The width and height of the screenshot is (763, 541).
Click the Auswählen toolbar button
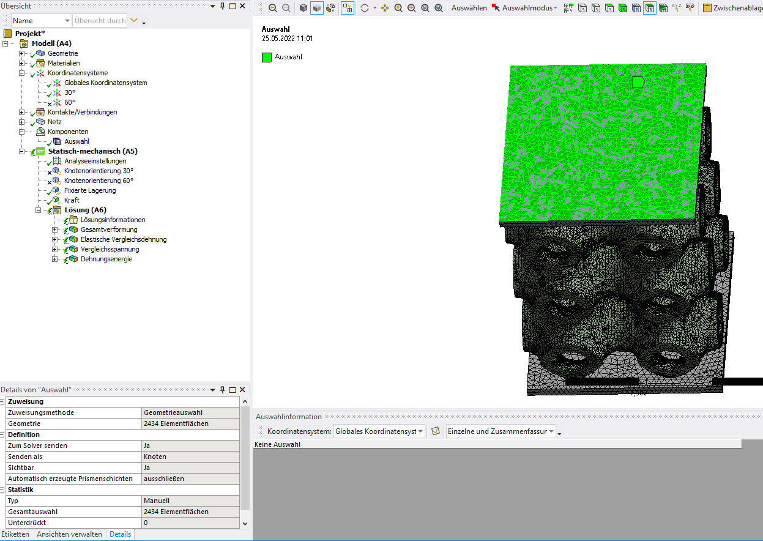pos(469,8)
